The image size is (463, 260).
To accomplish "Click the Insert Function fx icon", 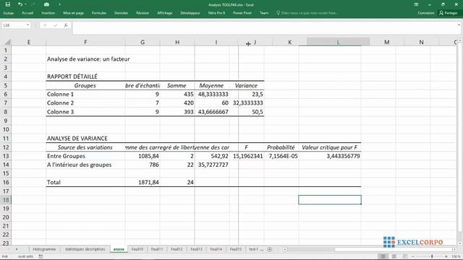I will pyautogui.click(x=66, y=25).
